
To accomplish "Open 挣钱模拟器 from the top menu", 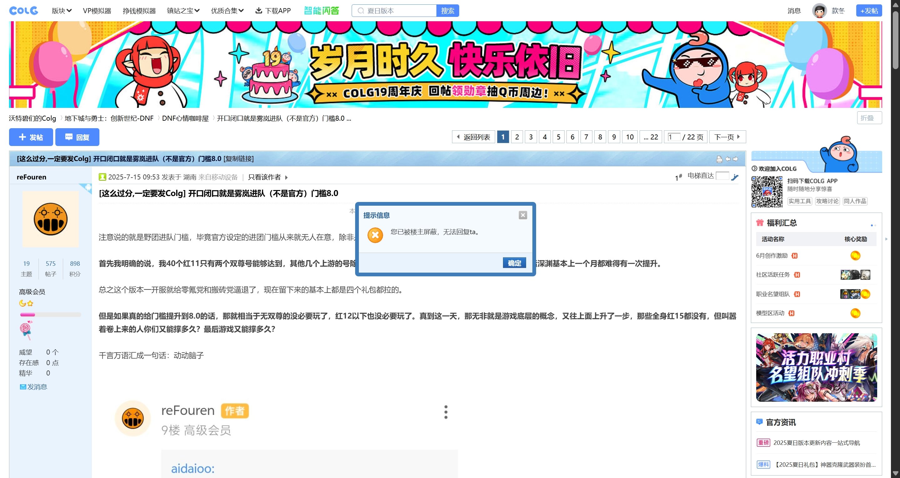I will (x=139, y=11).
